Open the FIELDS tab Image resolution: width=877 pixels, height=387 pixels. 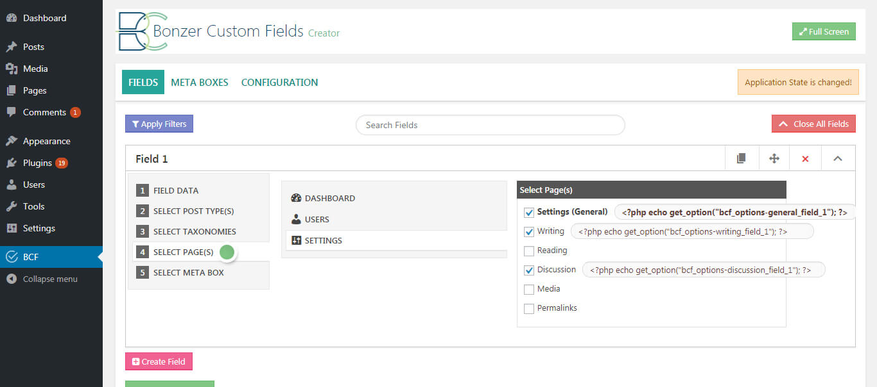tap(143, 82)
